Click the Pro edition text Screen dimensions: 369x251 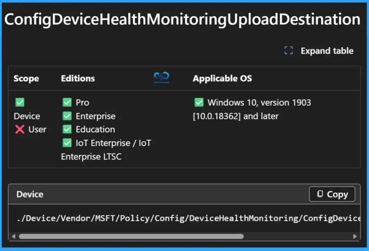click(83, 102)
